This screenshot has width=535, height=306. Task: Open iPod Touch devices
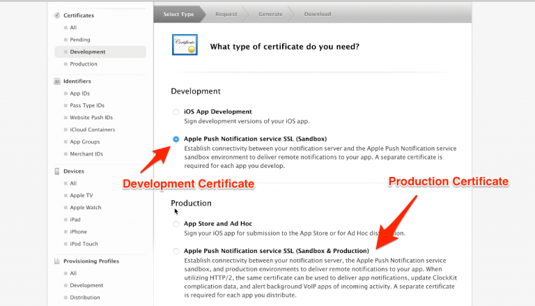[84, 244]
